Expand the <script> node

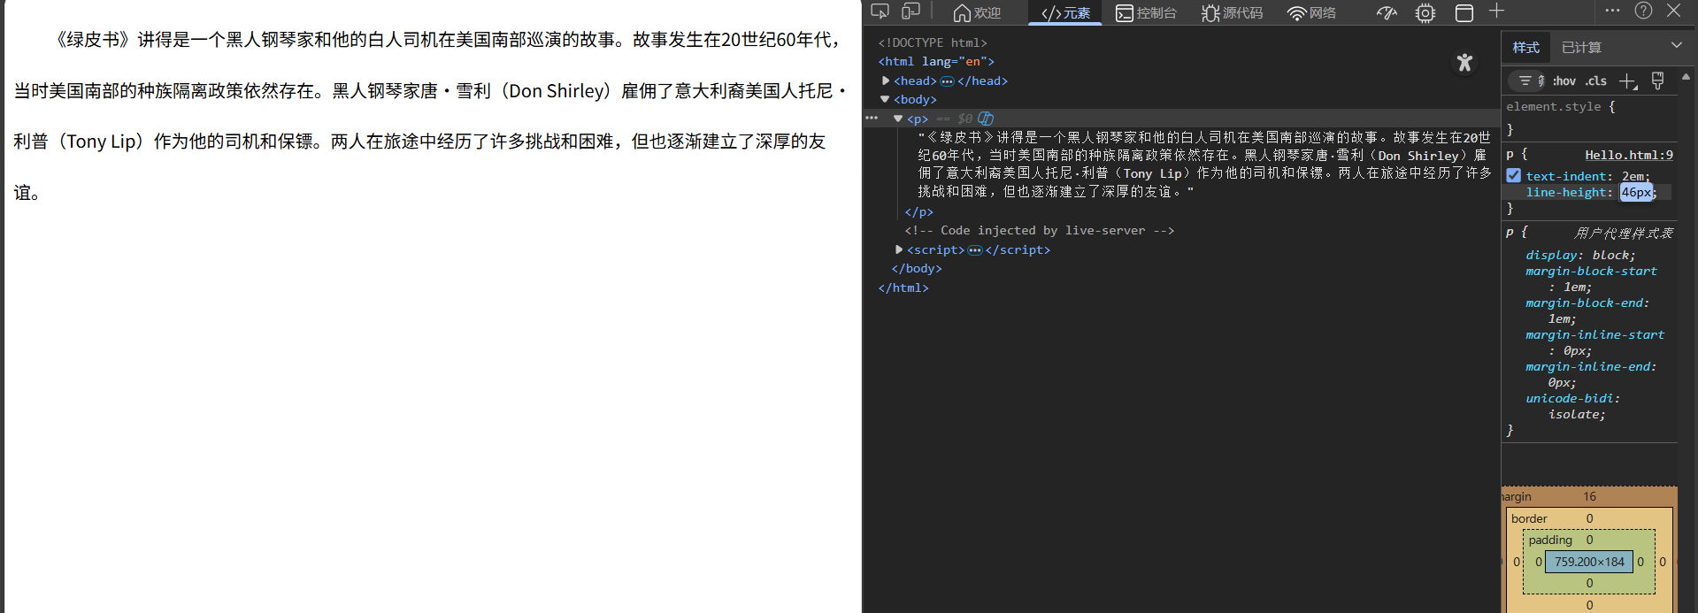(899, 249)
